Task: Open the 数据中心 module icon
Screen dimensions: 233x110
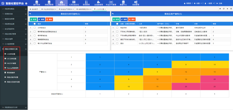Action: (x=123, y=3)
